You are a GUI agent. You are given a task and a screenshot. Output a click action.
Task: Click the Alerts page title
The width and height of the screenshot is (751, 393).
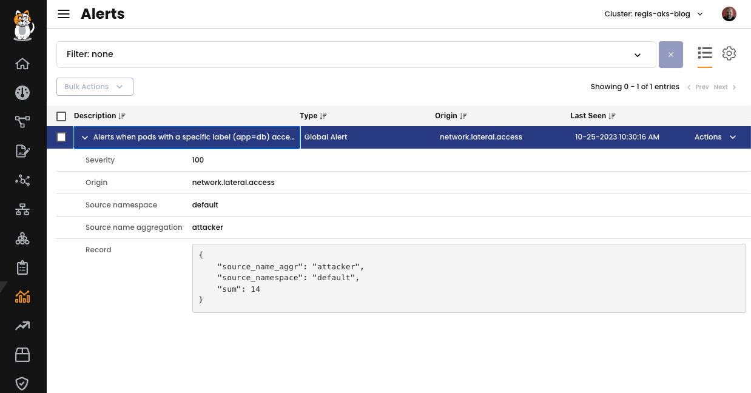coord(103,14)
